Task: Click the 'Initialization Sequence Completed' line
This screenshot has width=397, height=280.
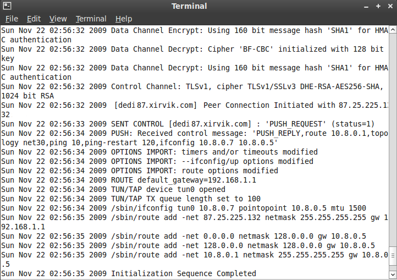Action: (x=183, y=273)
